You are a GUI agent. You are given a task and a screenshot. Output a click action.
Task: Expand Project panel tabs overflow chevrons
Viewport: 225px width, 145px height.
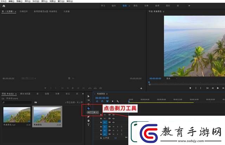tap(83, 94)
